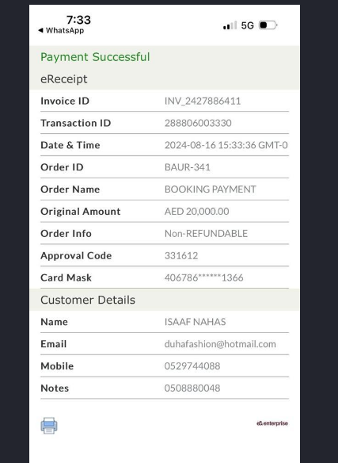The height and width of the screenshot is (463, 338).
Task: Click the AED 20,000.00 amount
Action: click(197, 212)
